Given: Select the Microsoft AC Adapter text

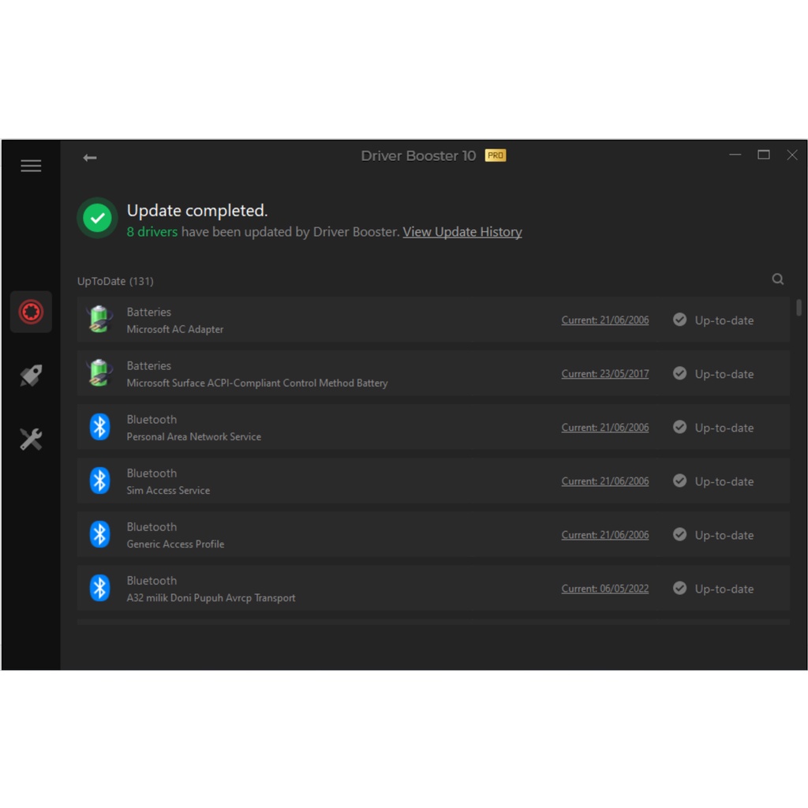Looking at the screenshot, I should (175, 329).
